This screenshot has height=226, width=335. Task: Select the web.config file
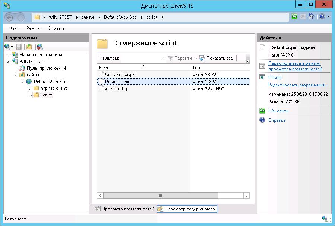(116, 89)
